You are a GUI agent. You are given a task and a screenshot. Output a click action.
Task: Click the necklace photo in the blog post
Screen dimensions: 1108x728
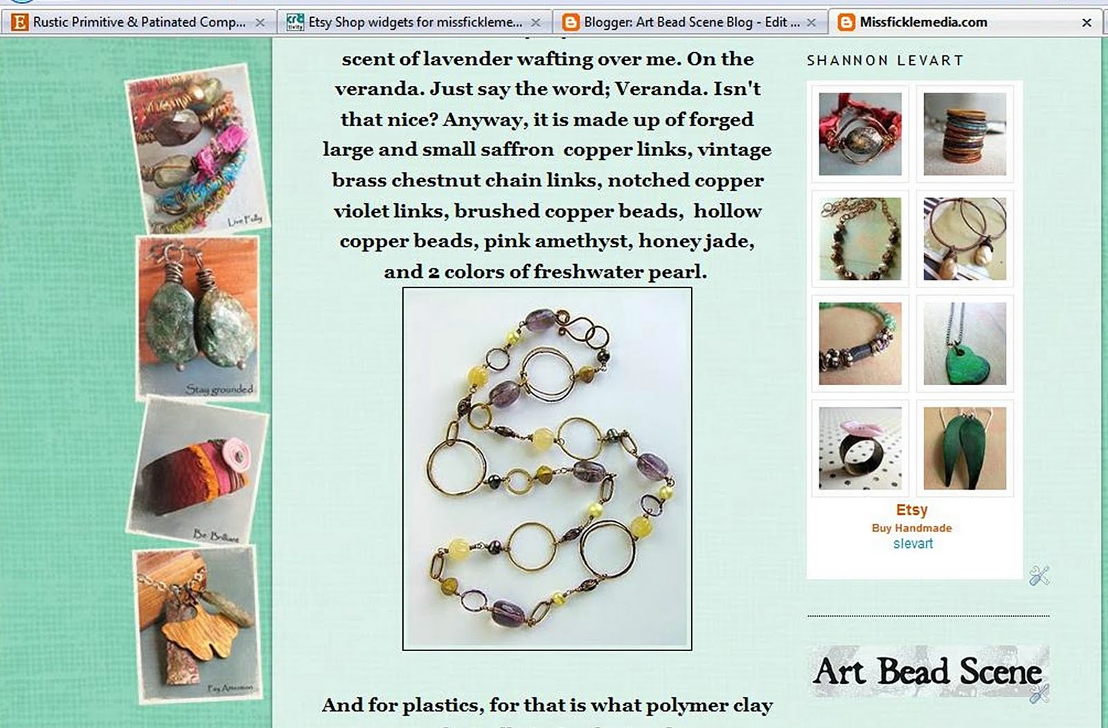547,469
